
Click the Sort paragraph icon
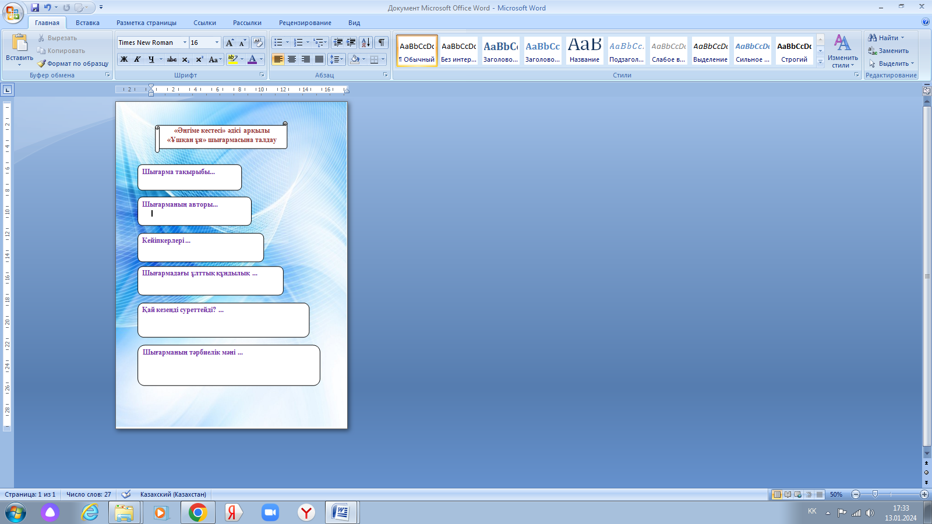[x=366, y=43]
